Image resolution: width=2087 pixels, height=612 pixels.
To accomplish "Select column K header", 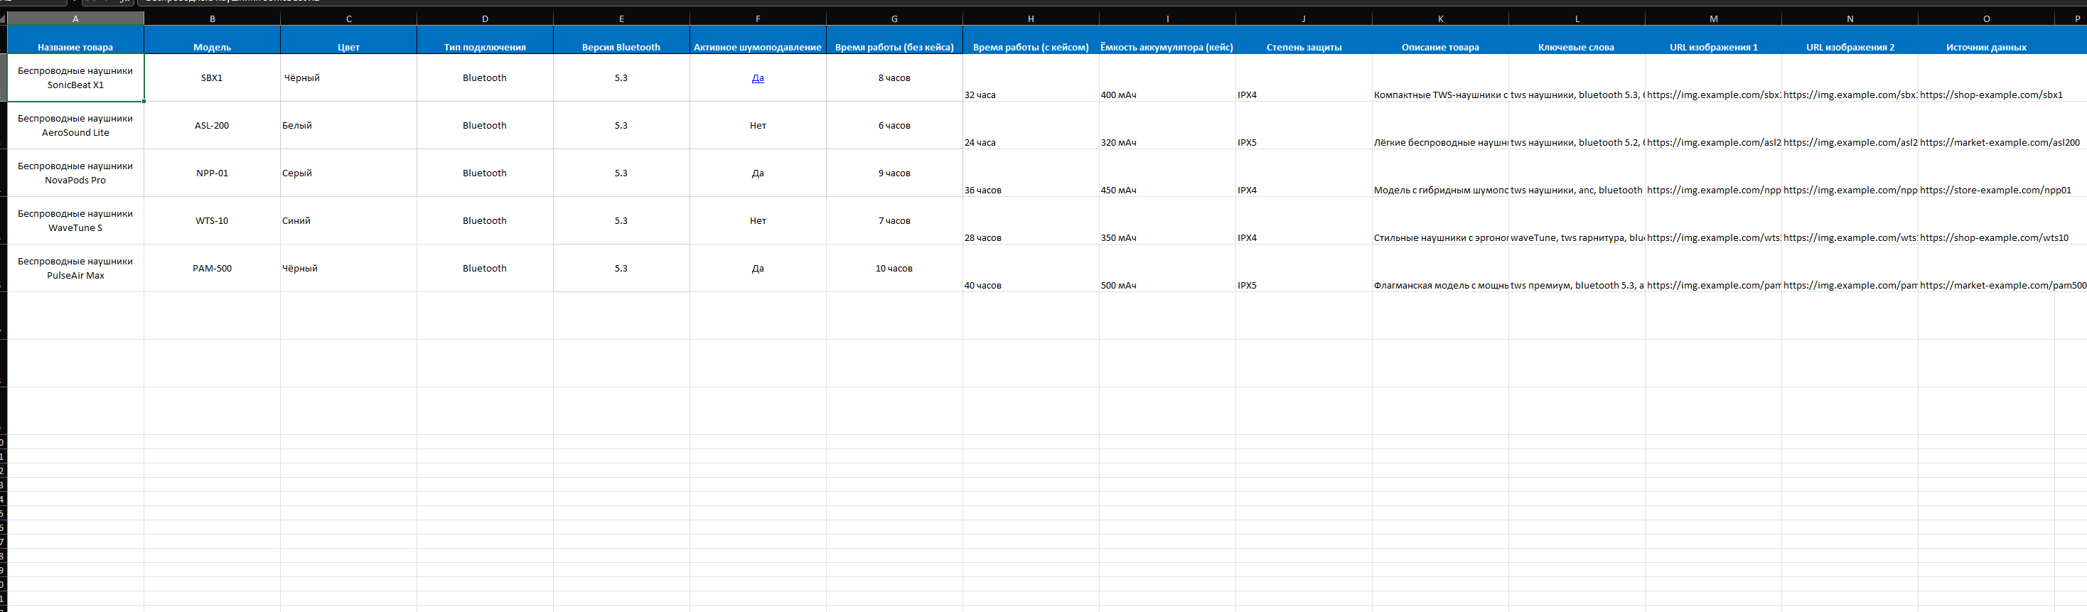I will pyautogui.click(x=1439, y=18).
